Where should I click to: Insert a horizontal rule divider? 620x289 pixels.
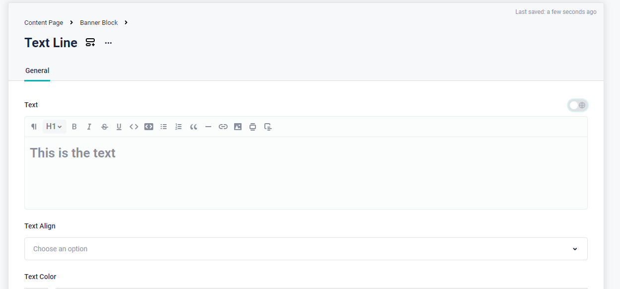click(208, 127)
